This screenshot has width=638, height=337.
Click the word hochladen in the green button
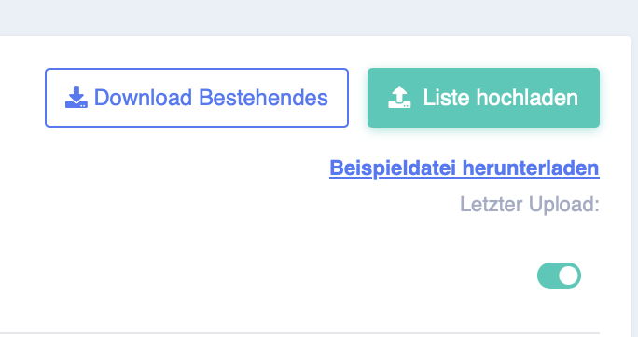[x=527, y=98]
